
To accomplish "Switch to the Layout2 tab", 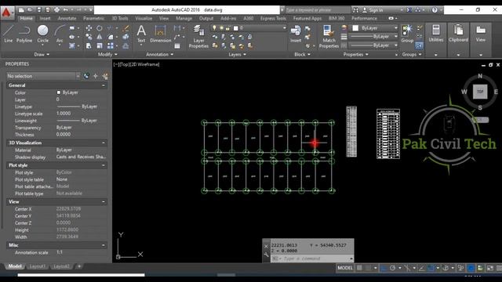I will 61,266.
